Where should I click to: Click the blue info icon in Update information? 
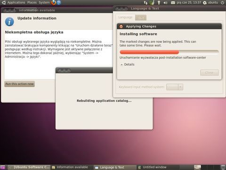click(x=9, y=22)
